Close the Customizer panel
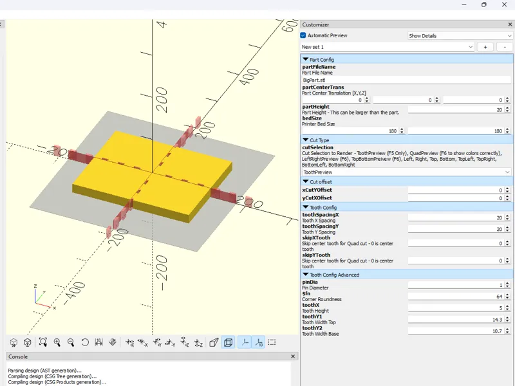The height and width of the screenshot is (386, 515). [x=510, y=24]
